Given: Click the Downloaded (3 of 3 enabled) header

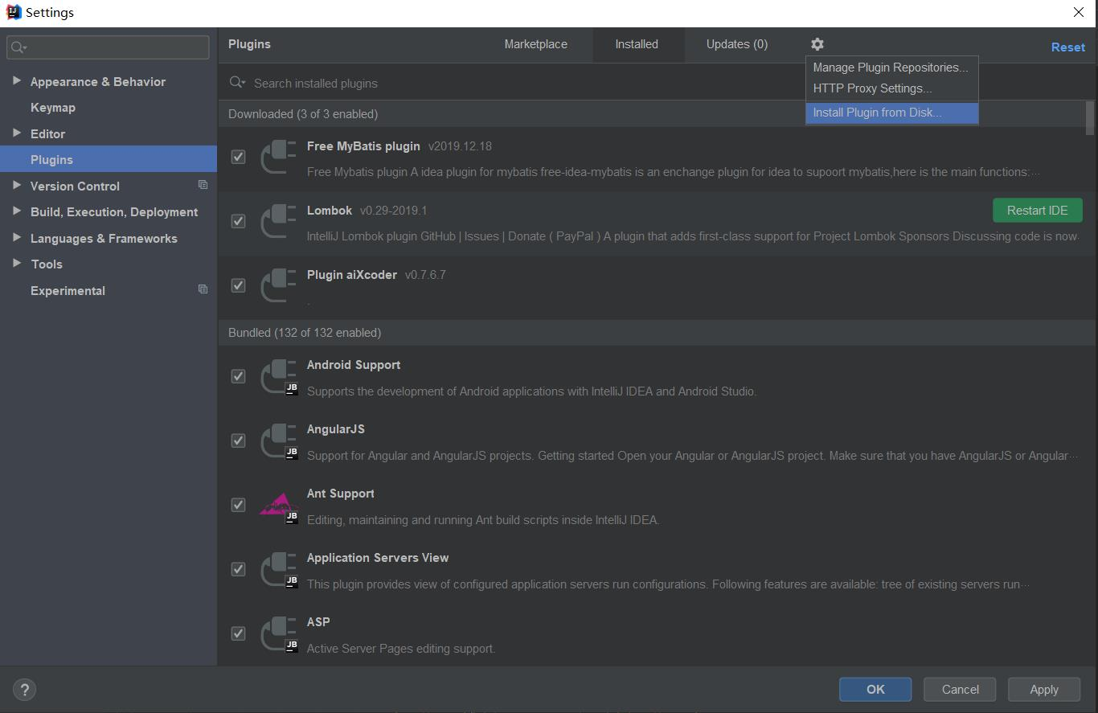Looking at the screenshot, I should tap(303, 114).
